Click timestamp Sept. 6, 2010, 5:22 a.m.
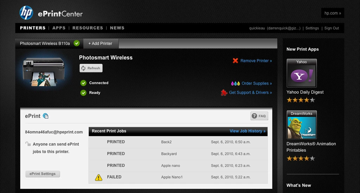This screenshot has width=360, height=193. click(231, 177)
